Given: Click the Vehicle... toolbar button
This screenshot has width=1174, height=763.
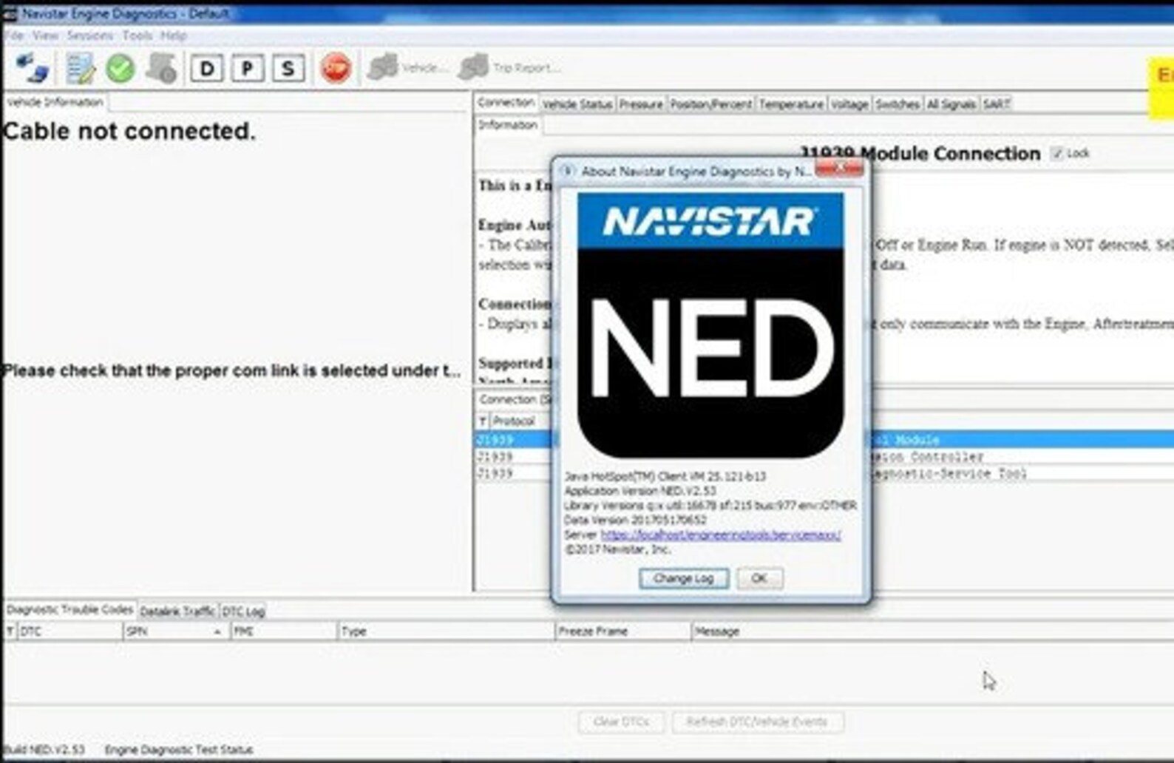Looking at the screenshot, I should [407, 67].
